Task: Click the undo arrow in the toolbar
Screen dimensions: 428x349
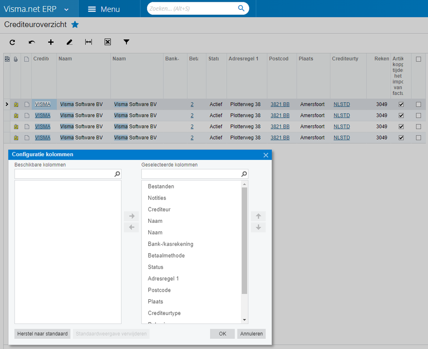Action: tap(32, 42)
